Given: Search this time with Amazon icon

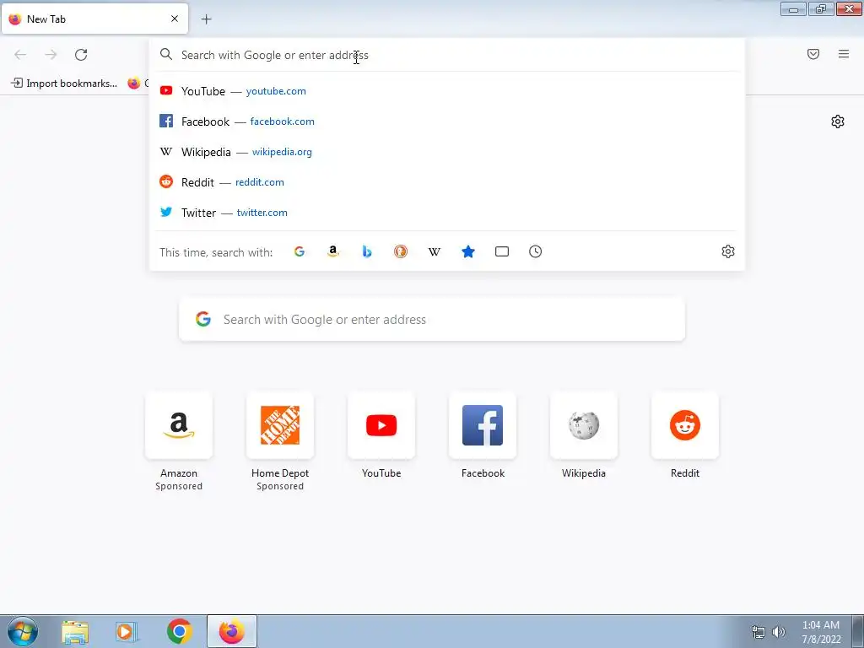Looking at the screenshot, I should coord(332,251).
